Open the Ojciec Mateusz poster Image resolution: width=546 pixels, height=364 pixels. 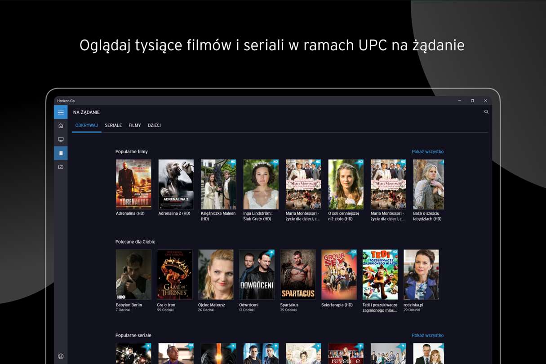pyautogui.click(x=216, y=275)
